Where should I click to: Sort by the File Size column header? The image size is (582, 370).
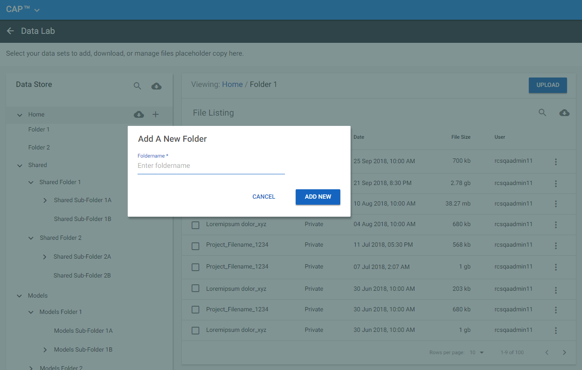461,137
